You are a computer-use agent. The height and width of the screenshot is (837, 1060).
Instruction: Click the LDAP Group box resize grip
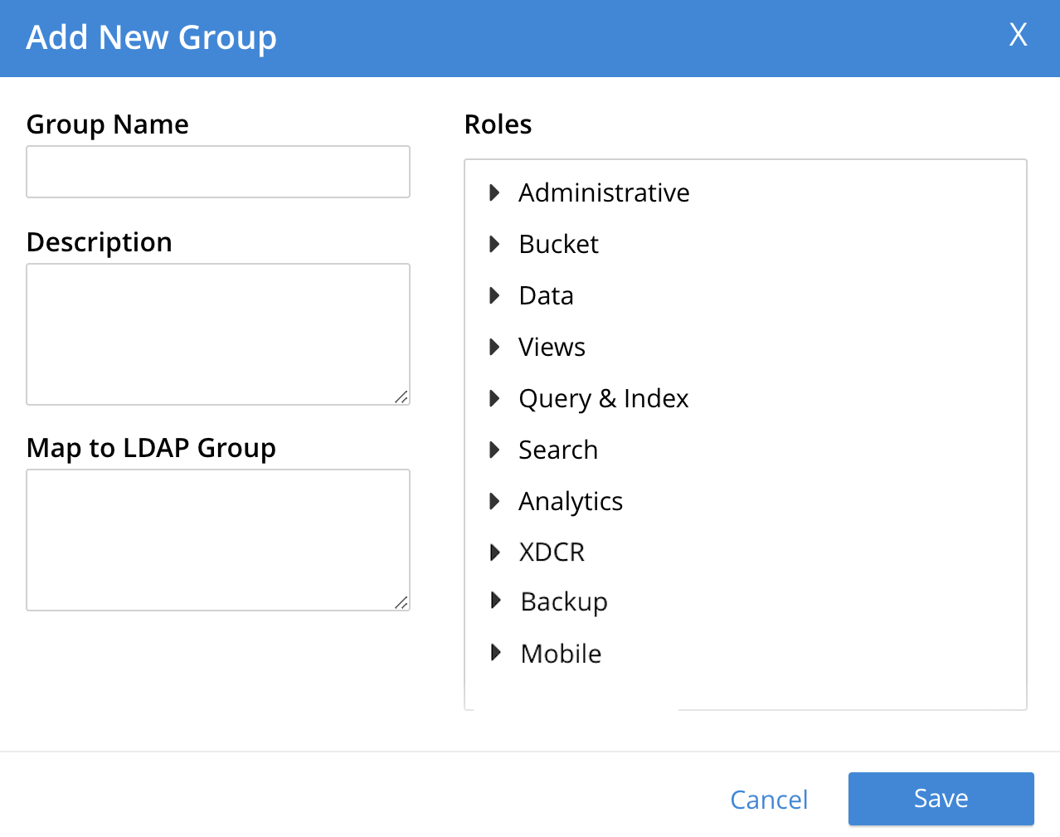pos(401,603)
